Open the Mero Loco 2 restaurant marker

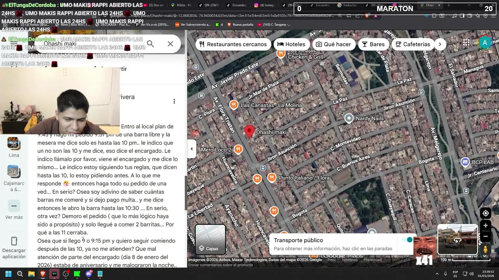coord(238,149)
